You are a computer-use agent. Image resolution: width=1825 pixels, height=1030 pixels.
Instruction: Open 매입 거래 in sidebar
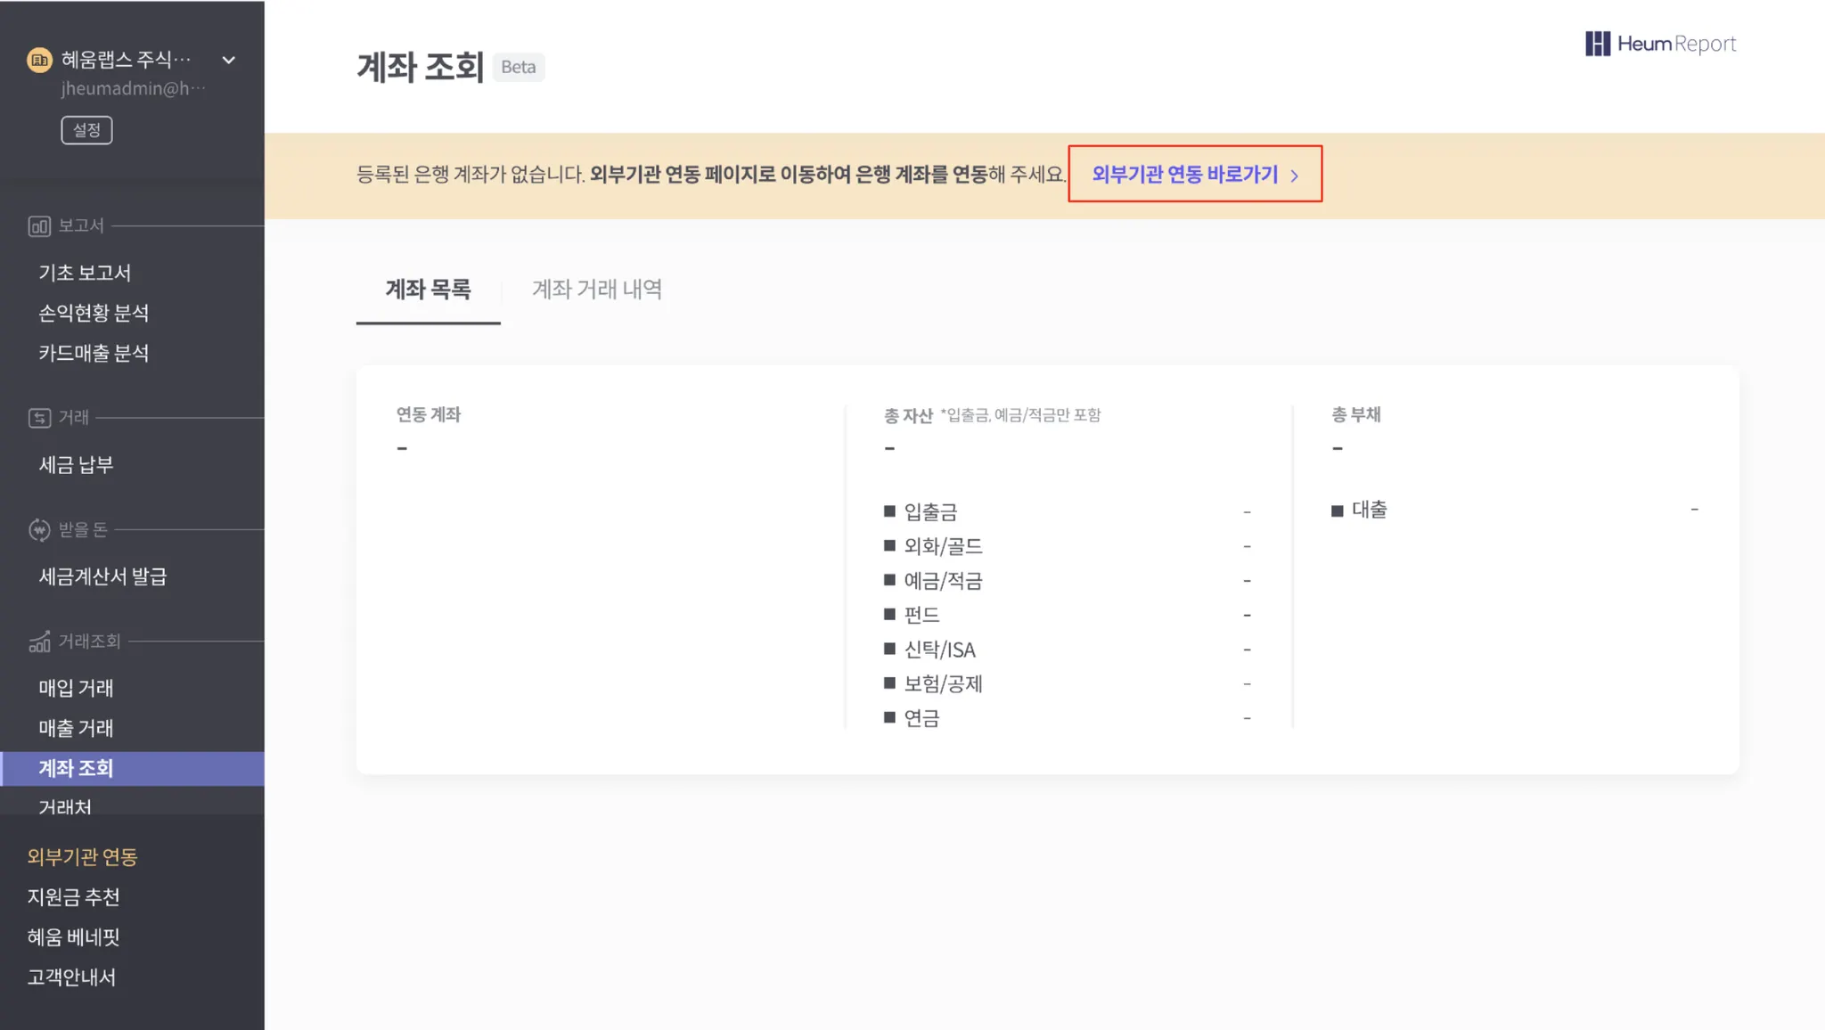tap(76, 688)
